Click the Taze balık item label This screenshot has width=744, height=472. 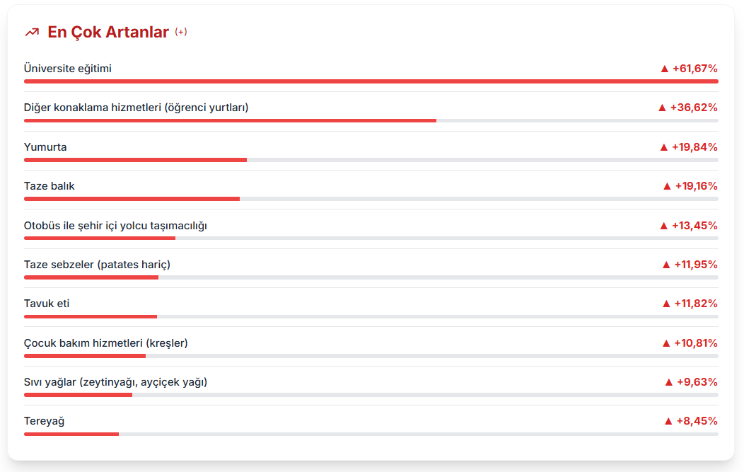(x=50, y=186)
